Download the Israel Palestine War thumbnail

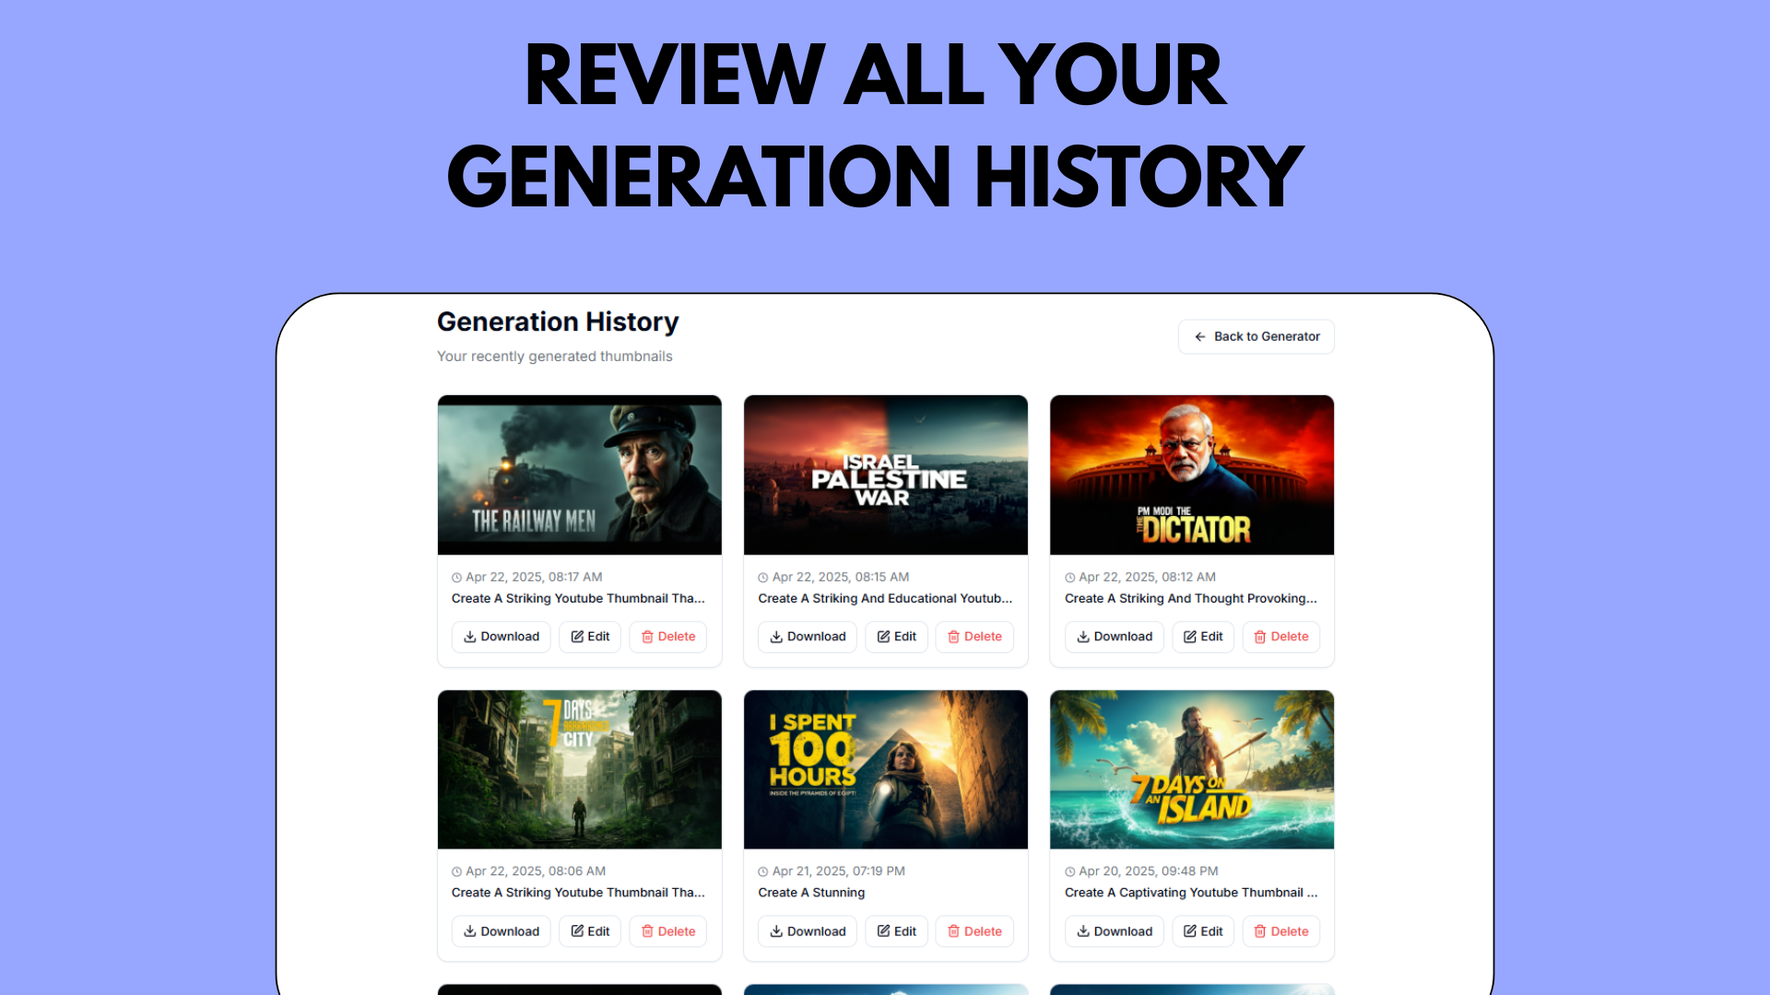coord(808,637)
